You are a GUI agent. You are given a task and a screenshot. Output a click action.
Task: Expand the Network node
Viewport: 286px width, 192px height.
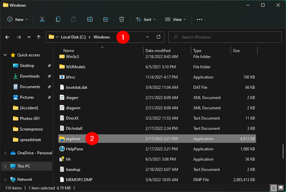tap(5, 179)
